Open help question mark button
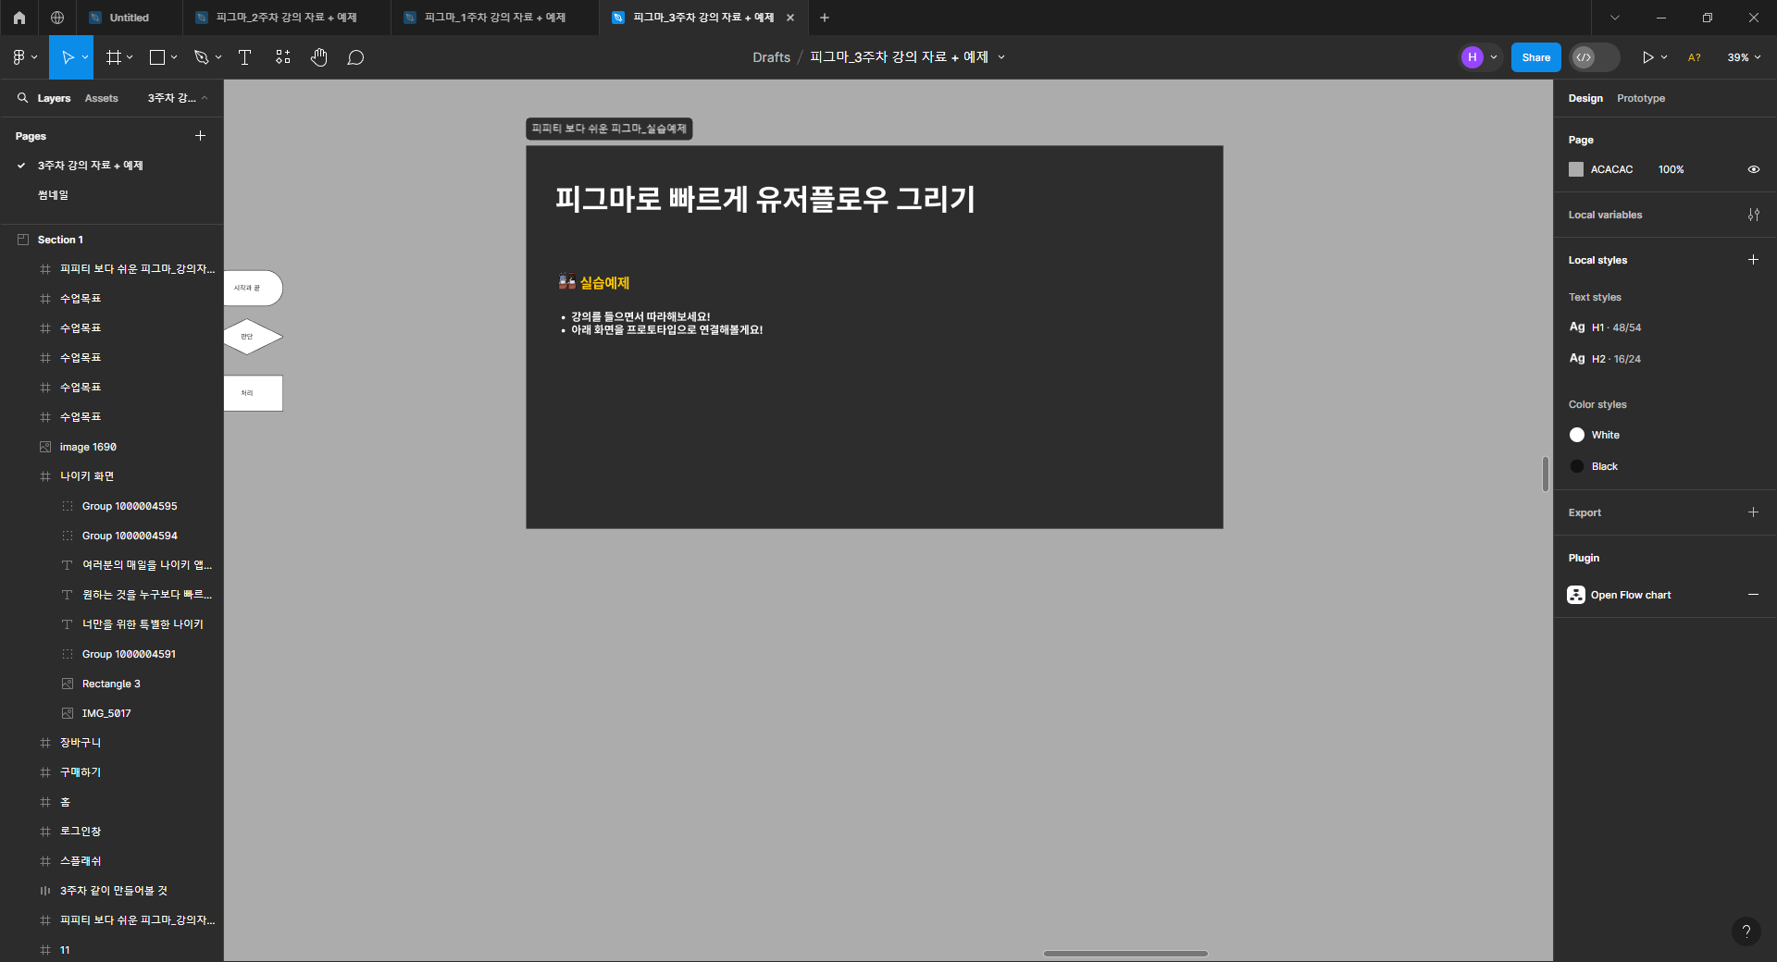 click(x=1746, y=931)
